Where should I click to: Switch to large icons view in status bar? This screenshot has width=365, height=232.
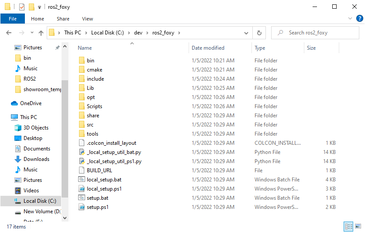pyautogui.click(x=359, y=227)
